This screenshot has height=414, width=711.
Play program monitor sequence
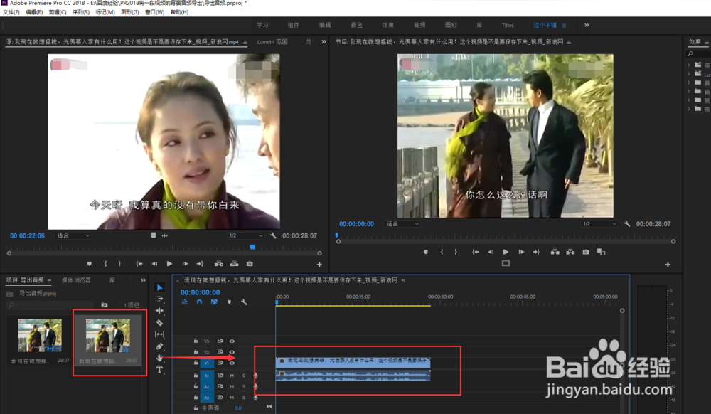tap(506, 252)
